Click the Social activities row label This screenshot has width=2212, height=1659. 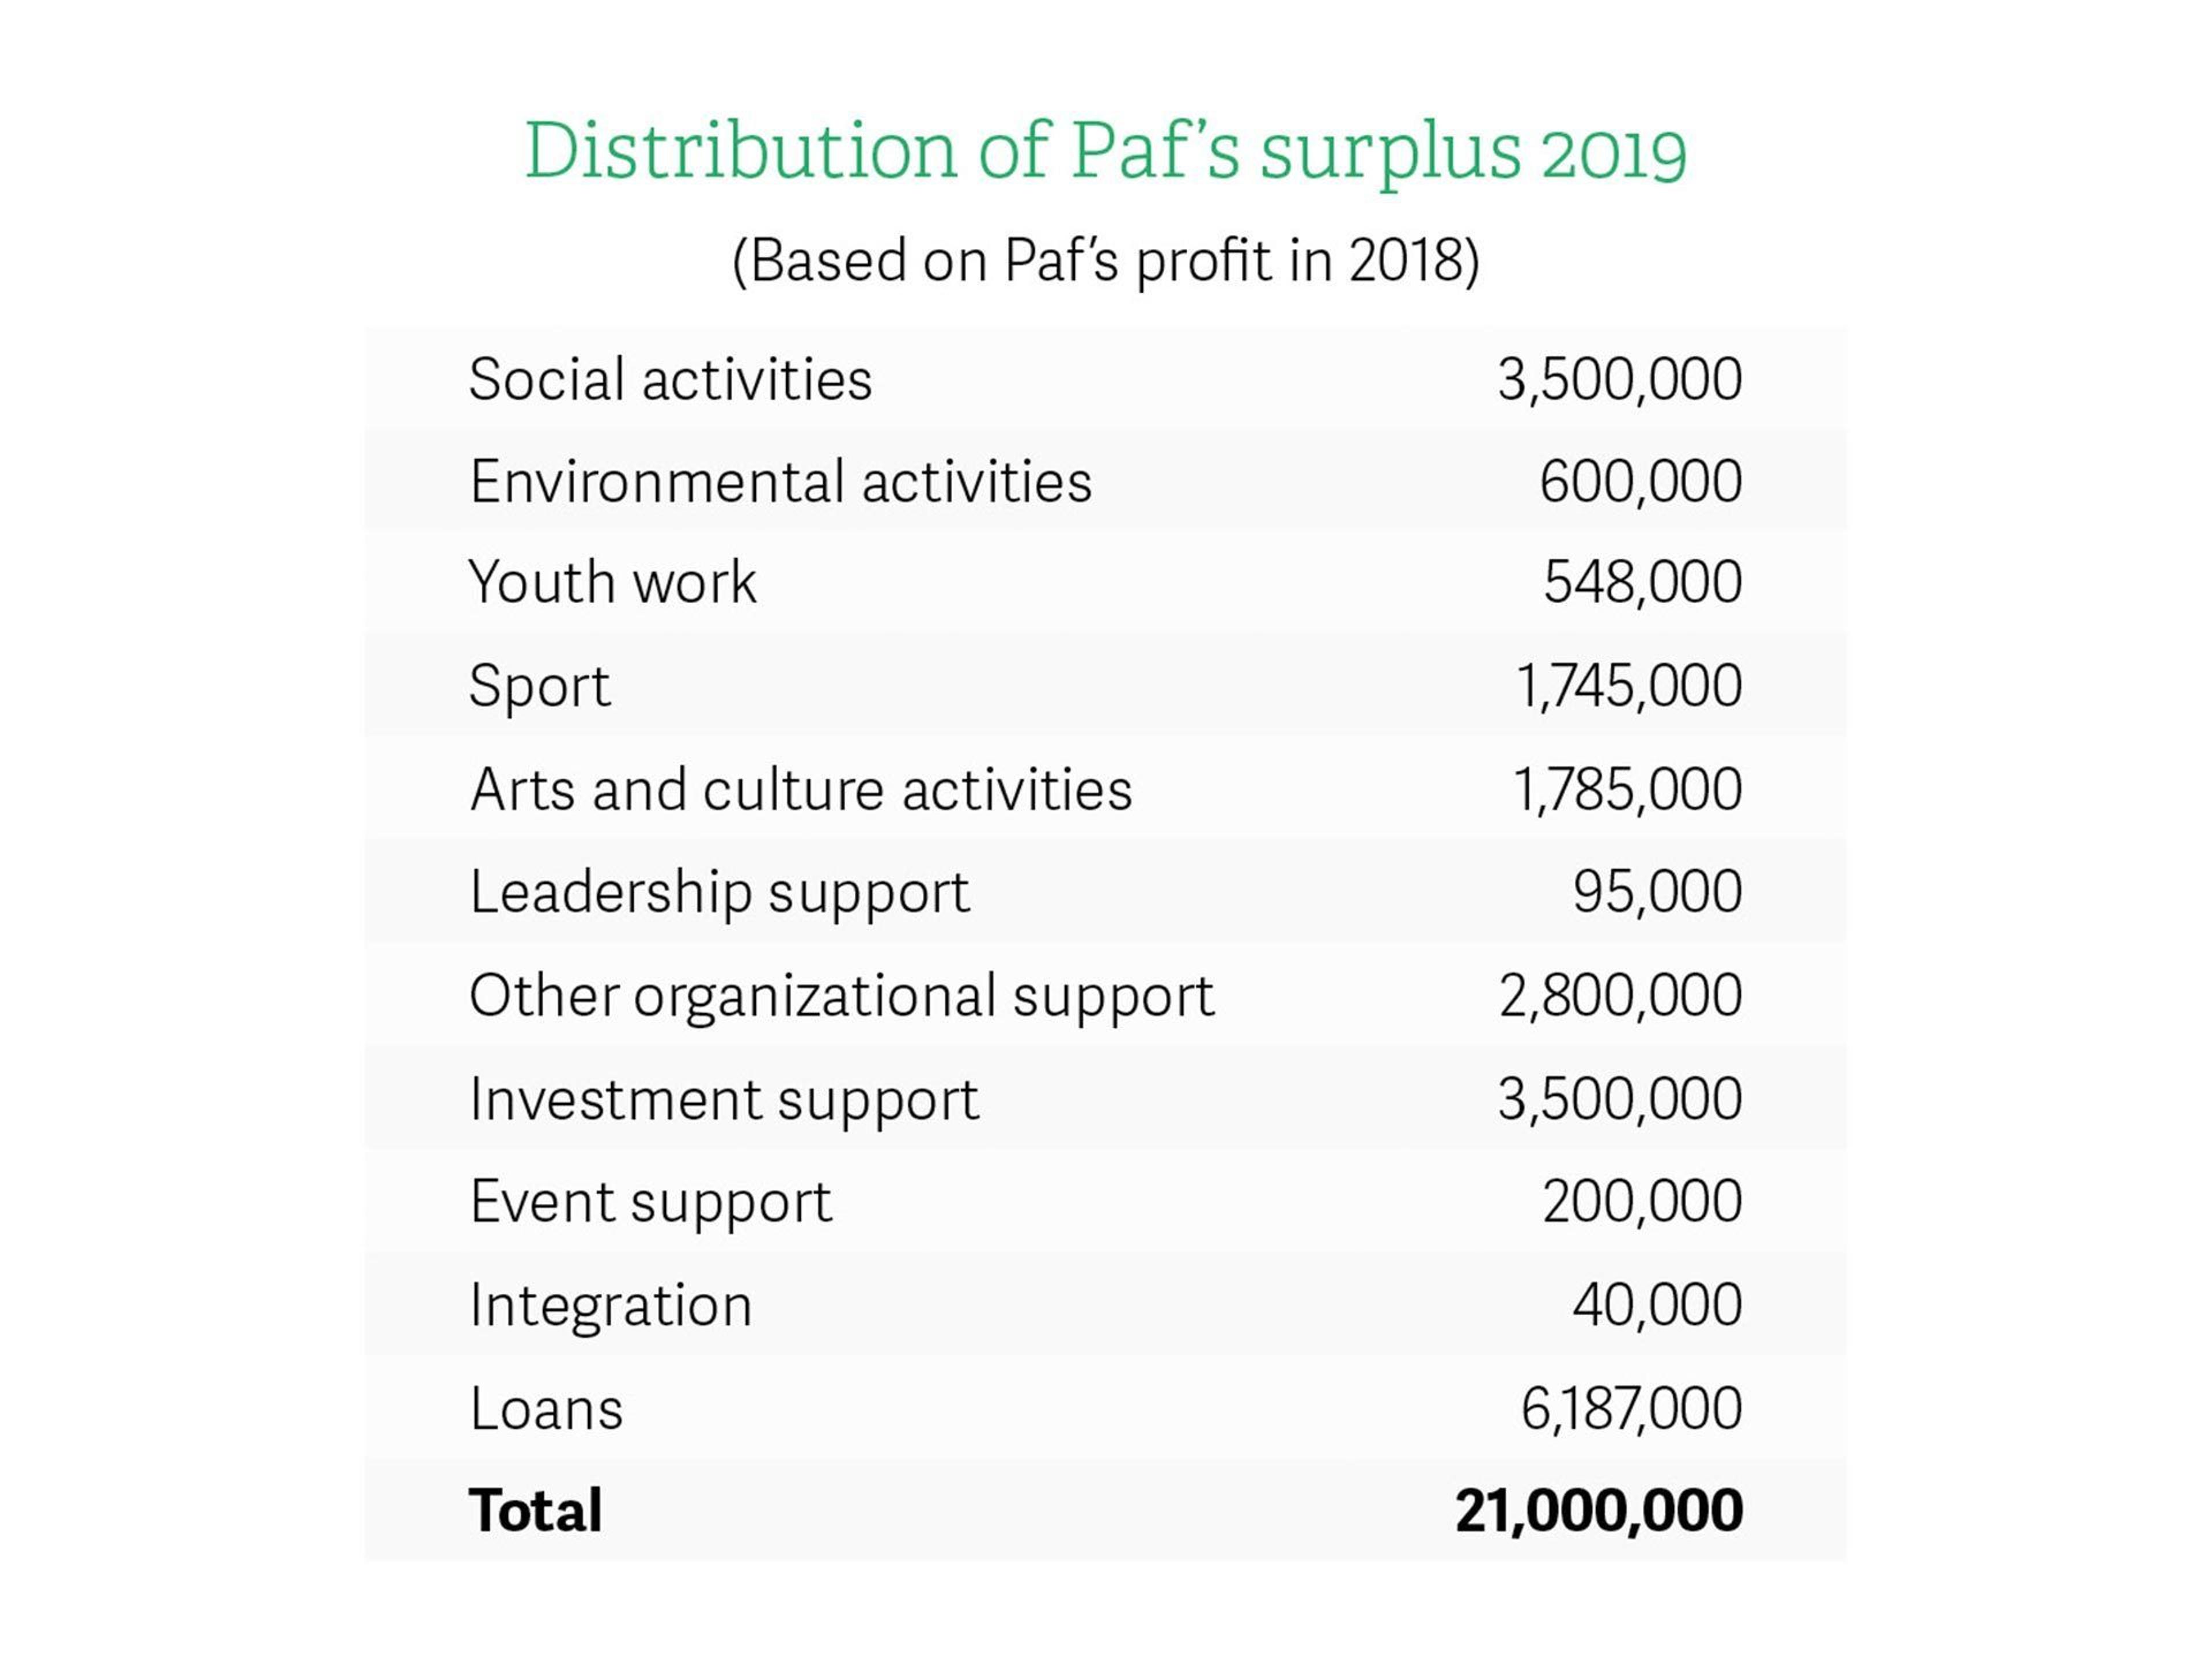[670, 379]
